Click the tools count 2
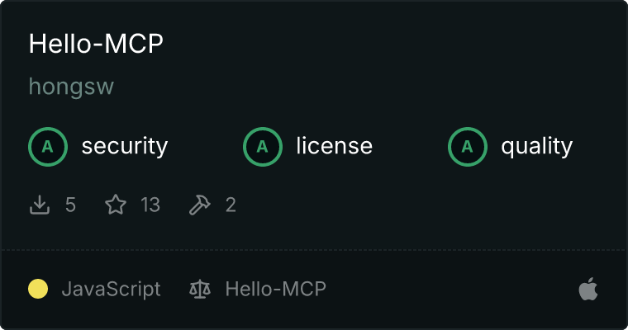628x330 pixels. point(231,205)
